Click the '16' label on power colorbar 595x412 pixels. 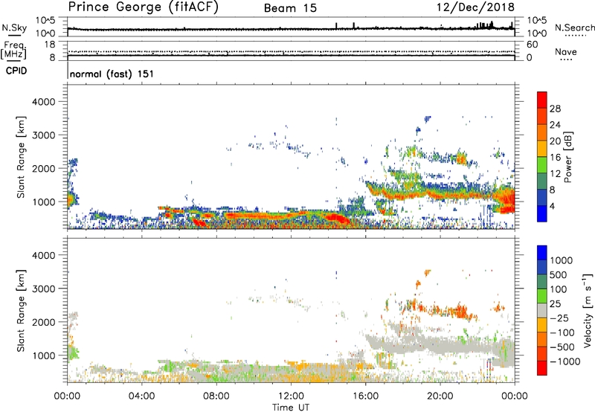click(555, 158)
